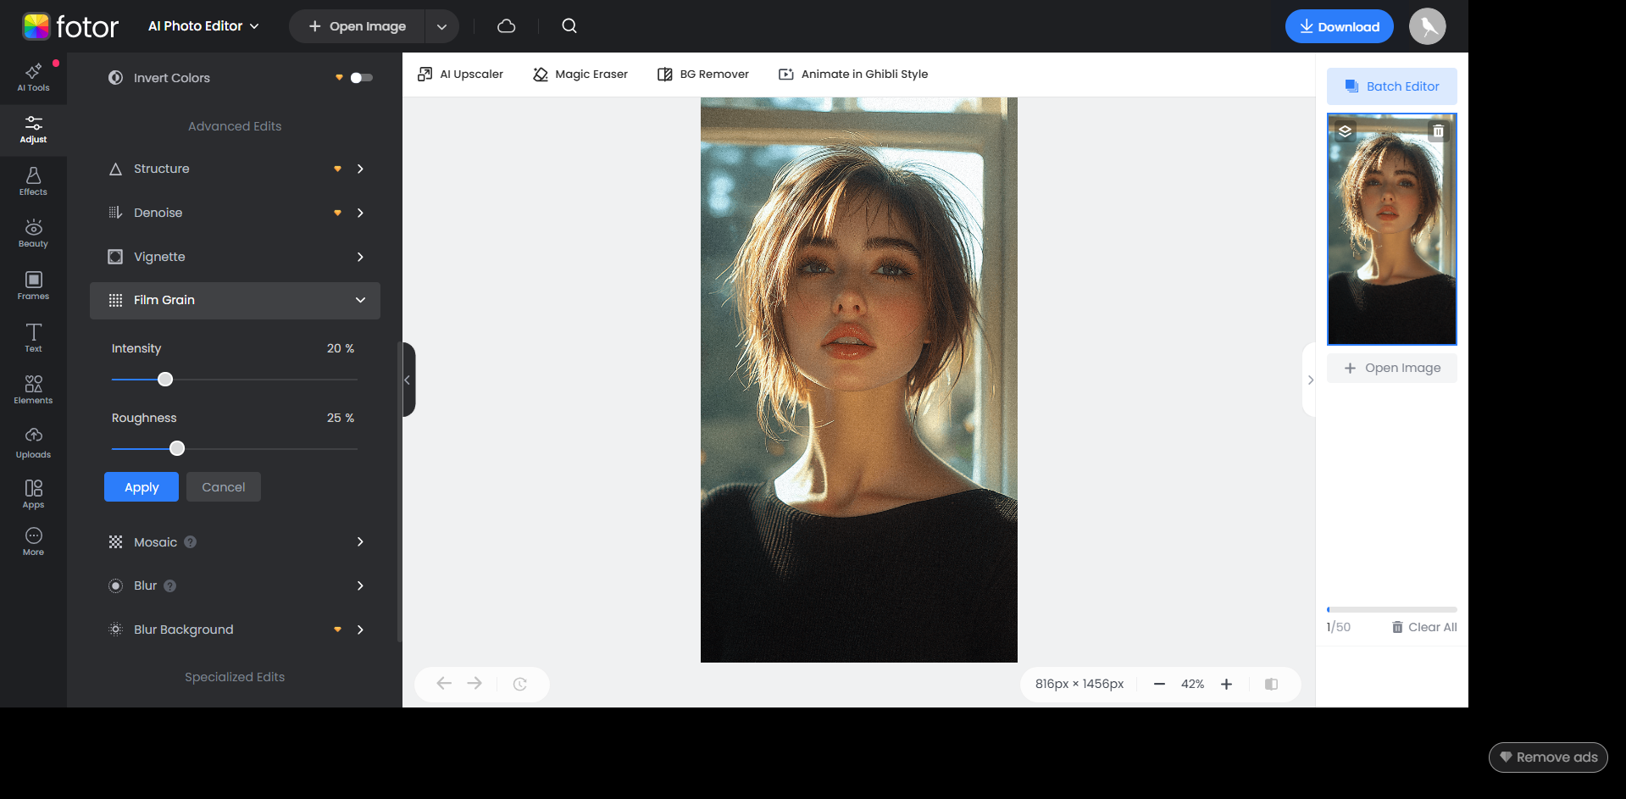Click Clear All in right panel

tap(1424, 627)
